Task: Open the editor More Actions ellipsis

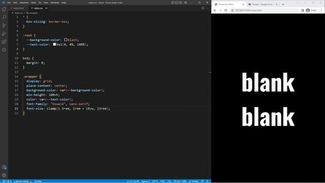Action: tap(207, 8)
